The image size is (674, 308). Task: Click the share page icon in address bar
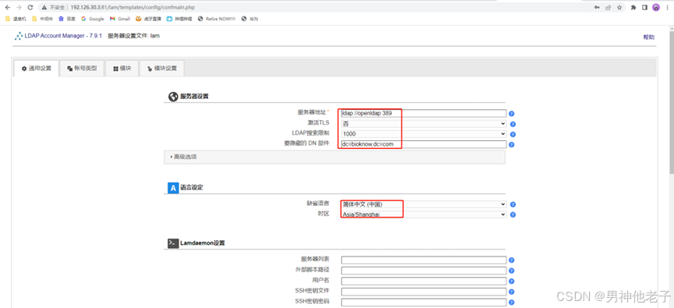(x=609, y=7)
